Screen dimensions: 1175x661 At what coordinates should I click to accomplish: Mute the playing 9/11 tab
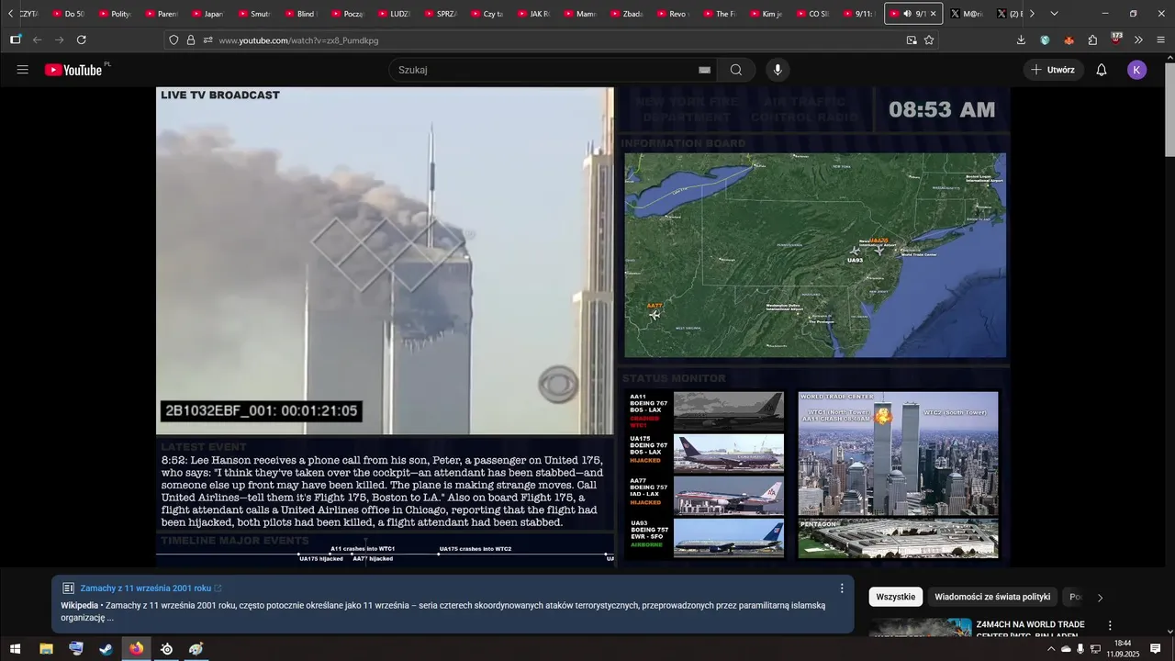pyautogui.click(x=907, y=14)
